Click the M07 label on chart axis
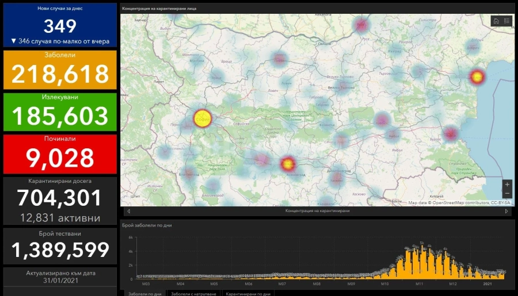Image resolution: width=518 pixels, height=296 pixels. click(x=282, y=284)
